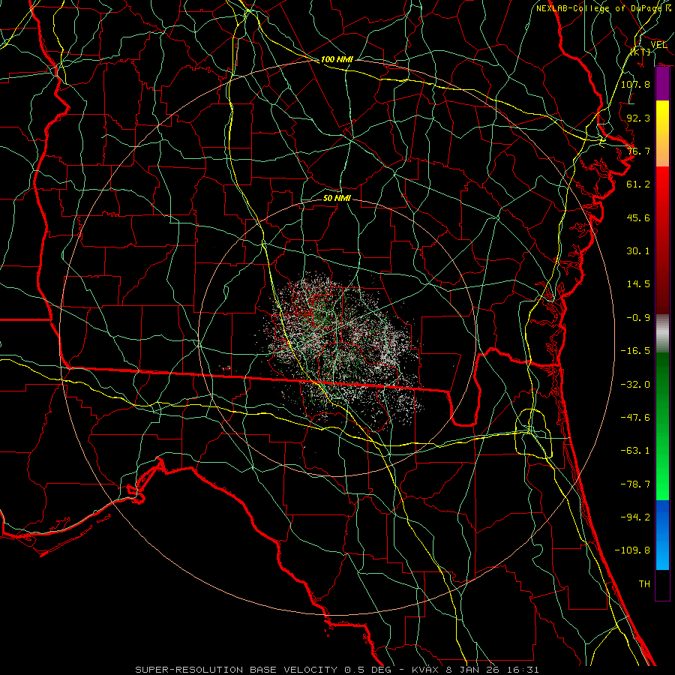The image size is (675, 675).
Task: Click the 14.5 legend value
Action: (x=638, y=284)
